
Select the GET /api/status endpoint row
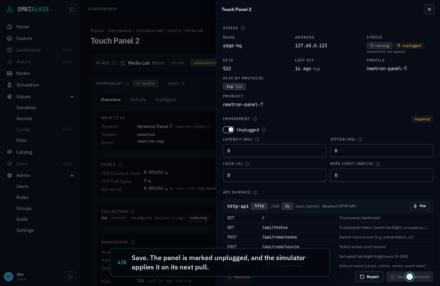(328, 227)
